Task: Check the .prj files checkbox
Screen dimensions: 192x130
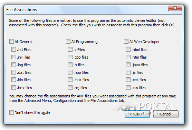Action: click(70, 88)
